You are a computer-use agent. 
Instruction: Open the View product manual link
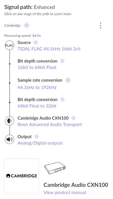coord(65,193)
